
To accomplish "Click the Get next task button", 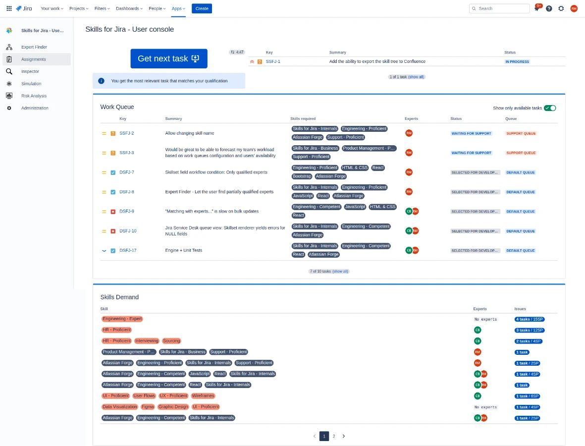I will click(168, 58).
